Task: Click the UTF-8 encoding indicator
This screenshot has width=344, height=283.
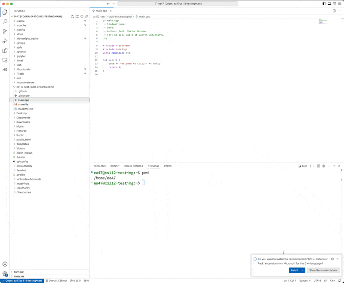Action: [316, 280]
